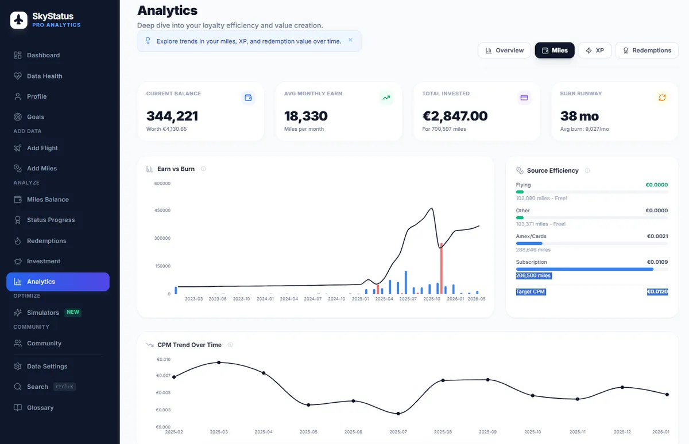This screenshot has width=689, height=444.
Task: Click the Redemptions sidebar icon
Action: pos(17,240)
